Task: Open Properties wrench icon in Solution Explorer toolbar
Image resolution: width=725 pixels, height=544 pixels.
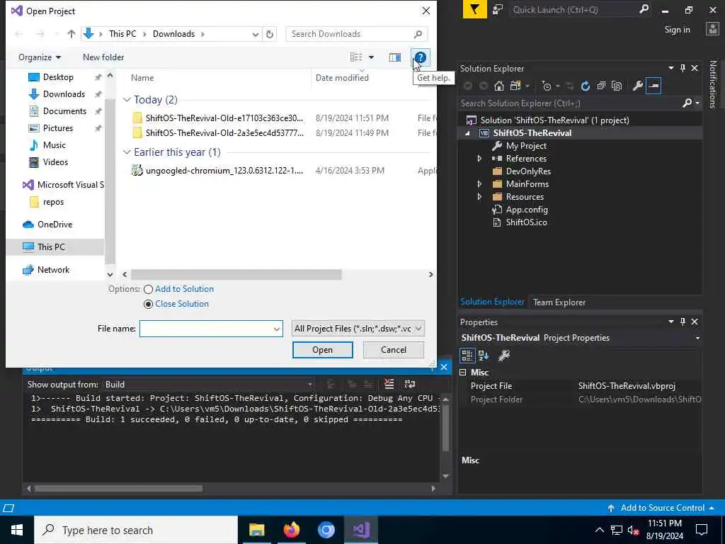Action: click(637, 86)
